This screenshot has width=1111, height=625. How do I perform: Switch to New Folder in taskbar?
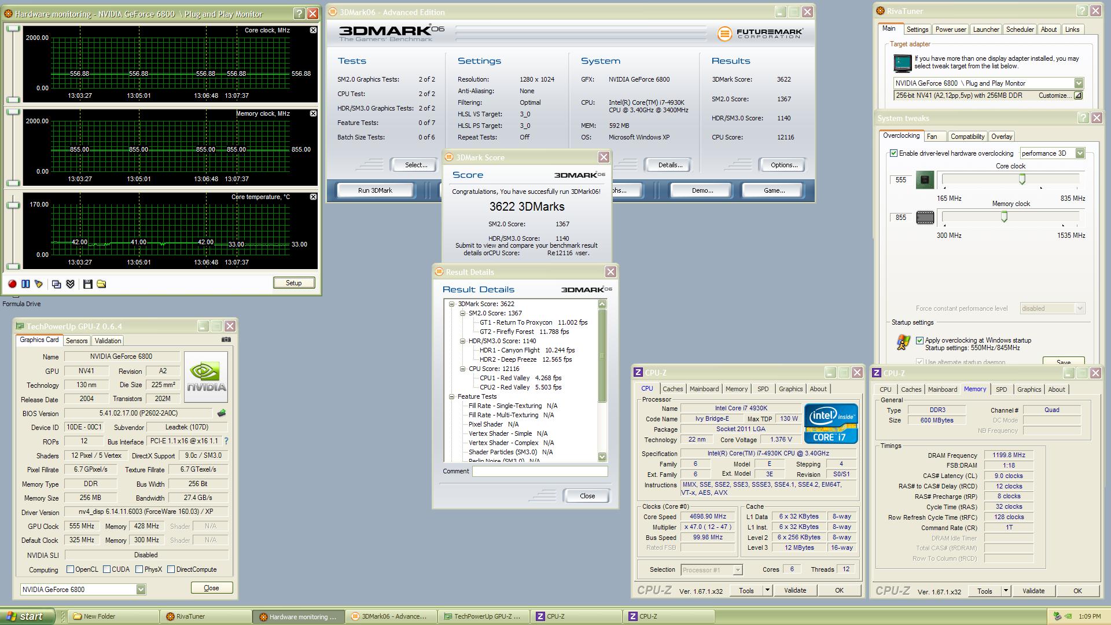tap(113, 616)
